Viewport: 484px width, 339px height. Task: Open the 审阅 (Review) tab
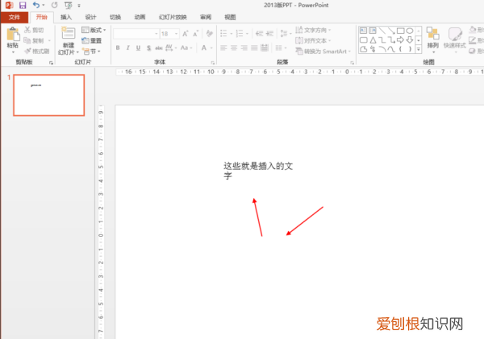(206, 17)
